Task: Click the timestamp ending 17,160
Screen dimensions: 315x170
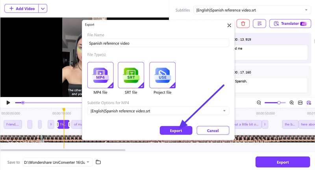Action: [243, 72]
